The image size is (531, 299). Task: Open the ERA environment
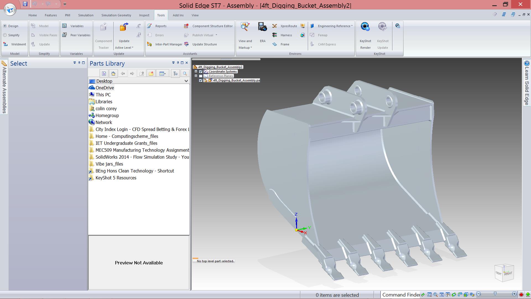pyautogui.click(x=262, y=33)
